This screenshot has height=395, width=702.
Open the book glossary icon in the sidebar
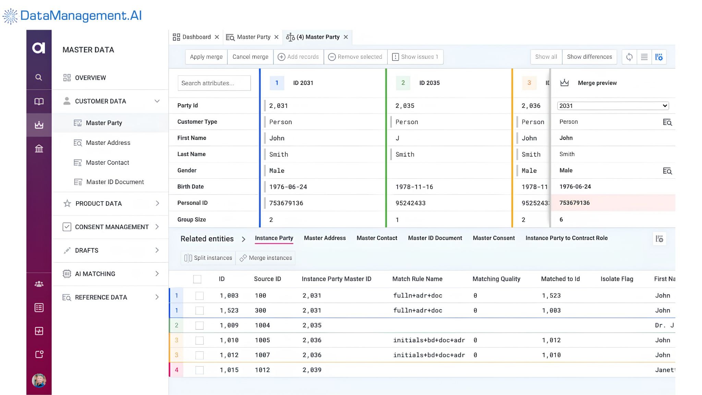coord(39,101)
